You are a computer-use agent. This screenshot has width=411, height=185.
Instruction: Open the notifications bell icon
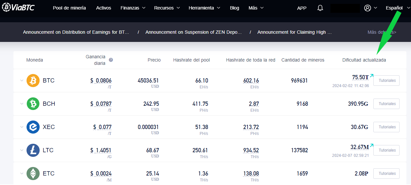click(320, 8)
